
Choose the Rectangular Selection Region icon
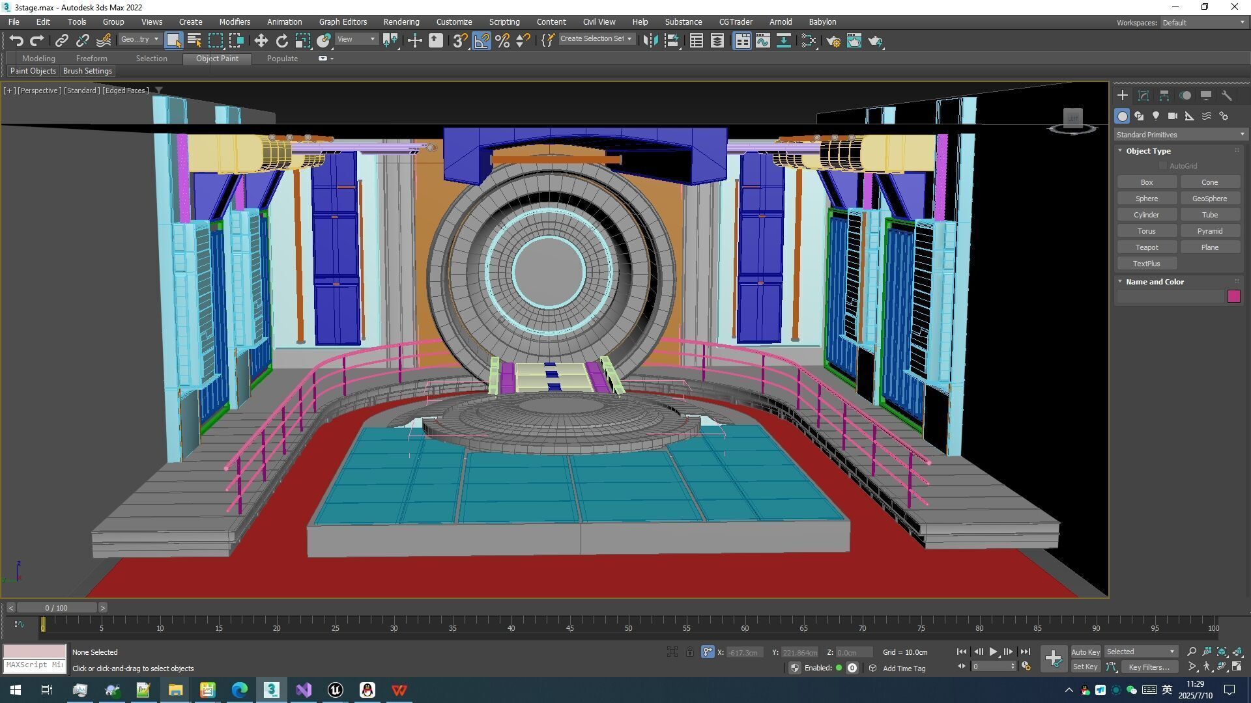215,40
